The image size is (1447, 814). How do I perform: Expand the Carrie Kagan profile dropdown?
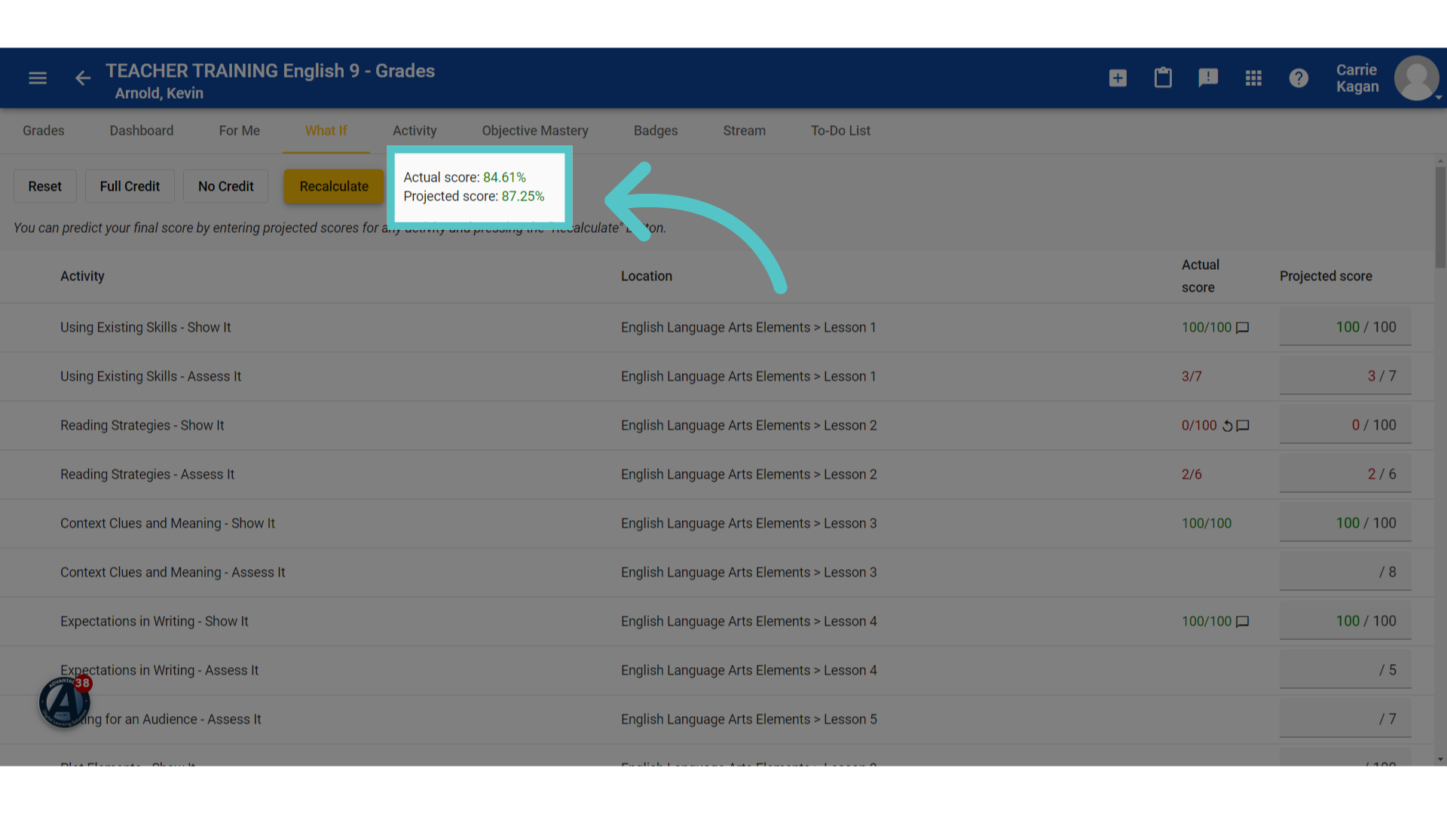(x=1438, y=97)
